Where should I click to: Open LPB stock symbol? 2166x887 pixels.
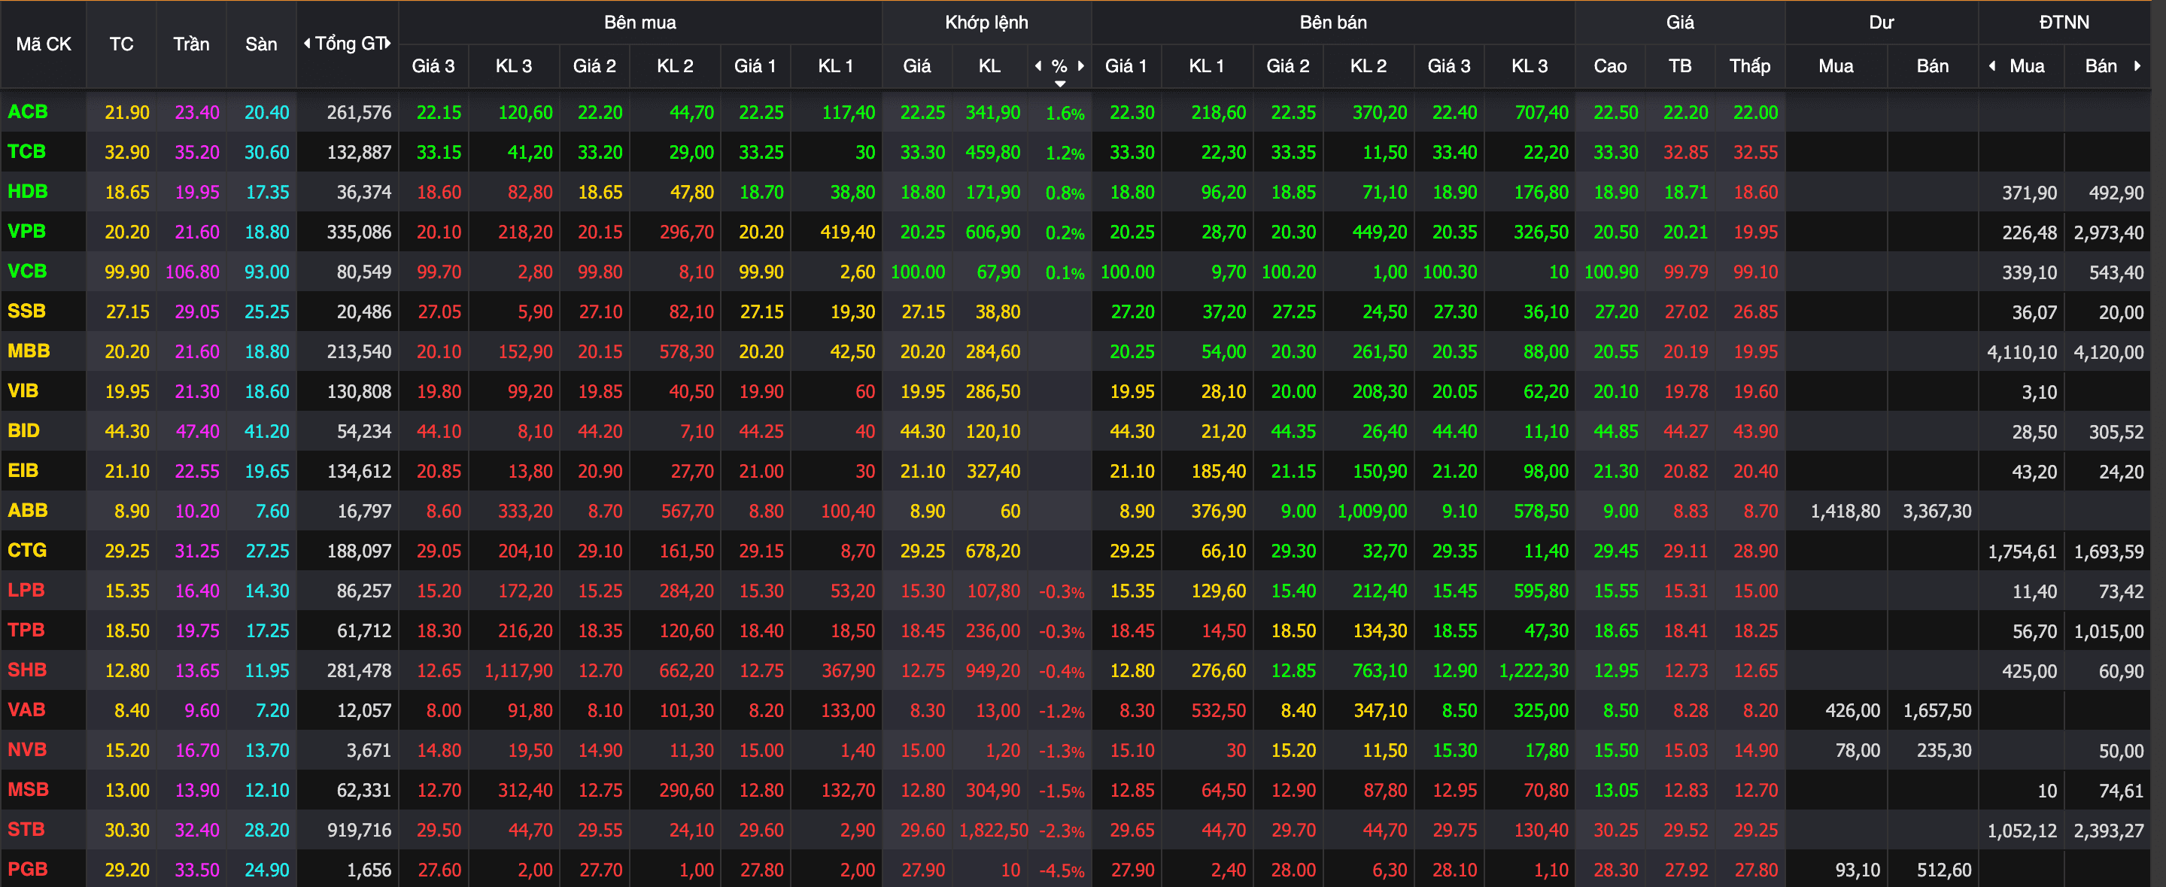pyautogui.click(x=26, y=591)
